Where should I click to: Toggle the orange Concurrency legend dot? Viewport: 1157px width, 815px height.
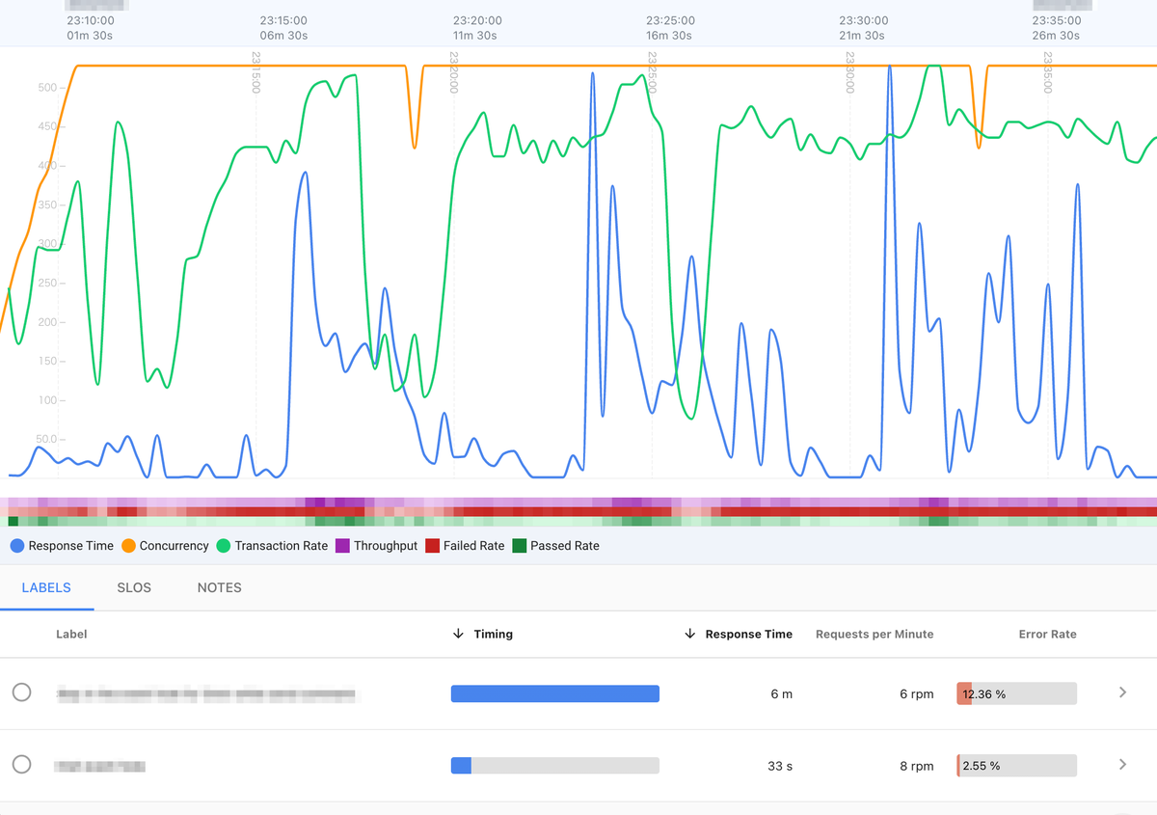[x=128, y=546]
